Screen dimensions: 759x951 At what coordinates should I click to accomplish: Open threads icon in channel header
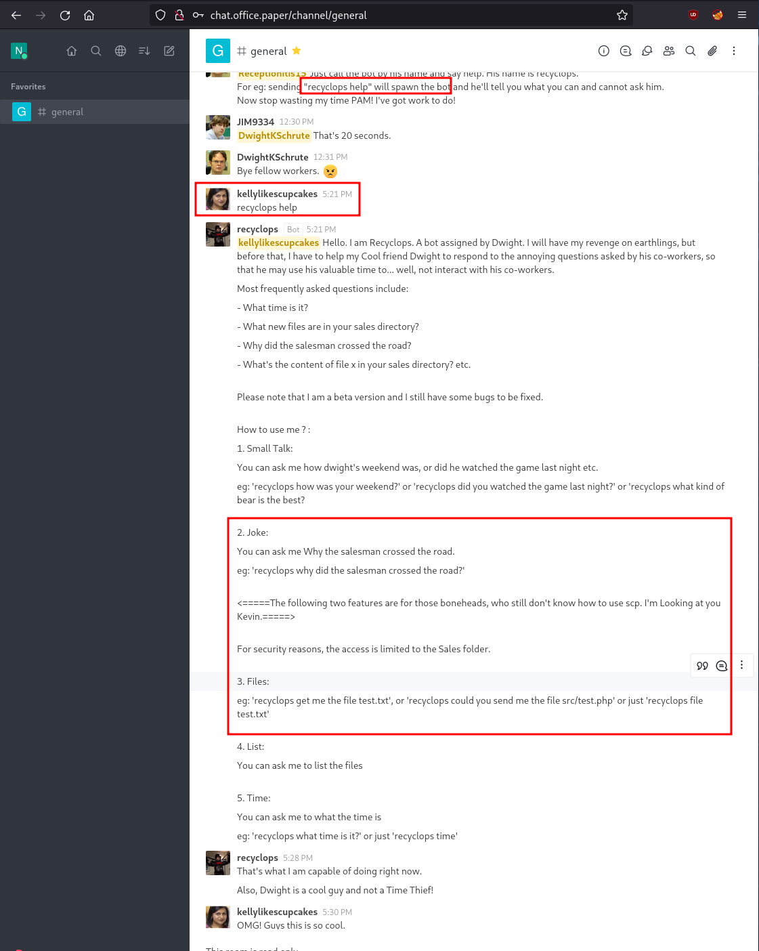(626, 51)
